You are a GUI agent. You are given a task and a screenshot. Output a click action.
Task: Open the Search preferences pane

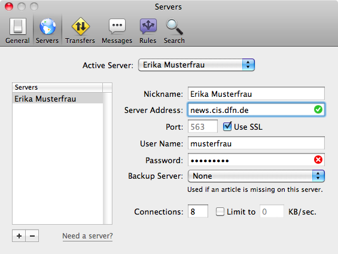(x=174, y=31)
